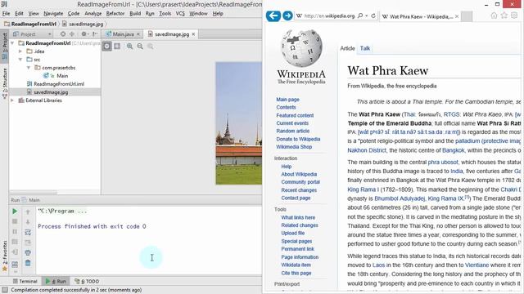Click collapse all icon in Project panel

(72, 34)
